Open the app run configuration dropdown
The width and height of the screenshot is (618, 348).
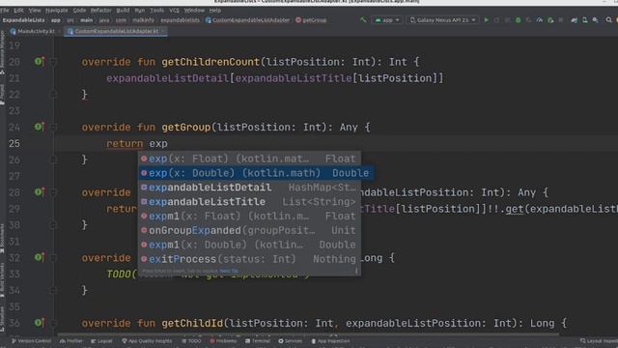[x=387, y=19]
